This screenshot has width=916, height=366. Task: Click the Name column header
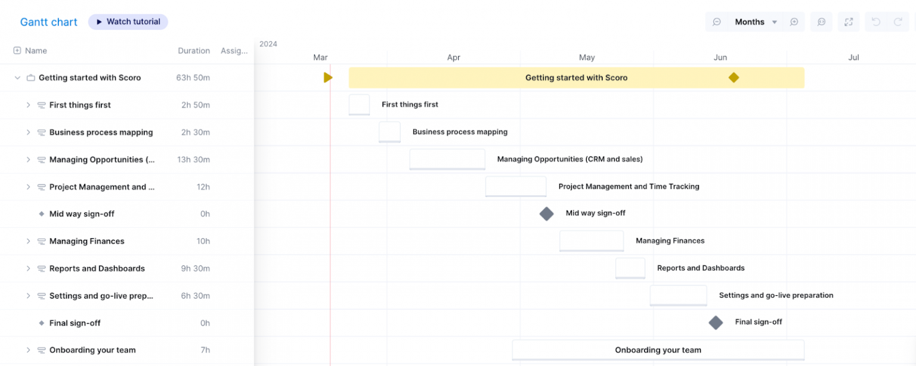36,51
